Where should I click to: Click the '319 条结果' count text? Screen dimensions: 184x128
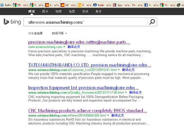[35, 34]
